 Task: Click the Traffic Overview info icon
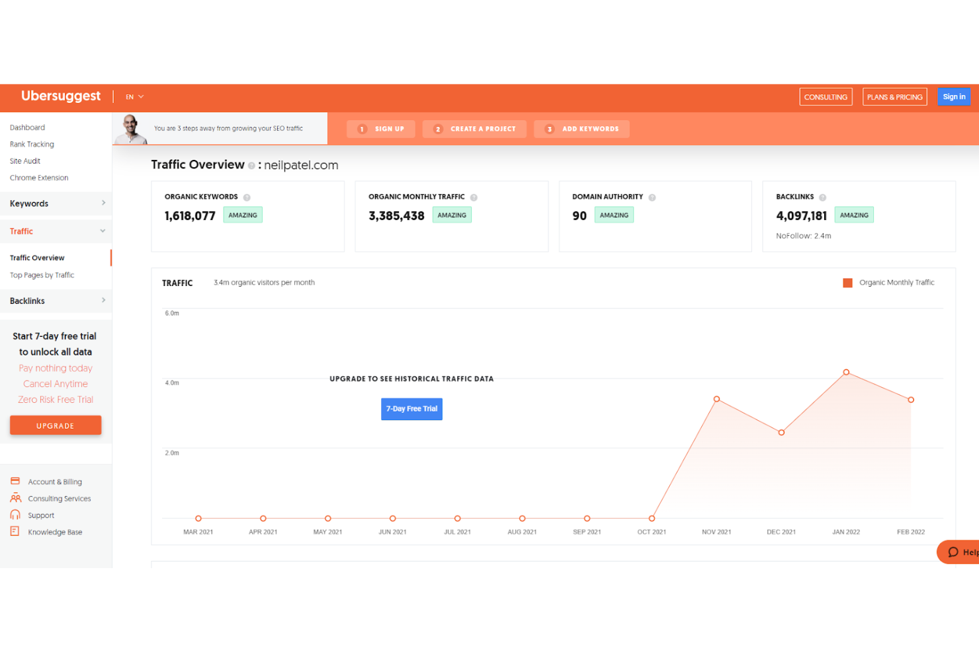pyautogui.click(x=251, y=166)
